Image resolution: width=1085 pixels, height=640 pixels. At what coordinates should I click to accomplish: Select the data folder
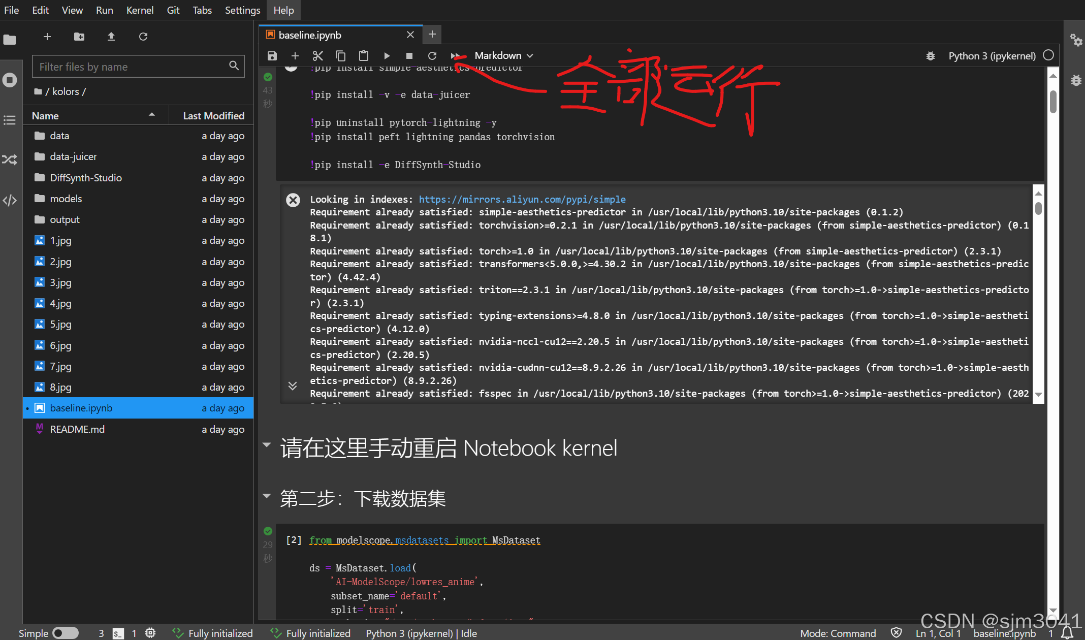pos(138,136)
